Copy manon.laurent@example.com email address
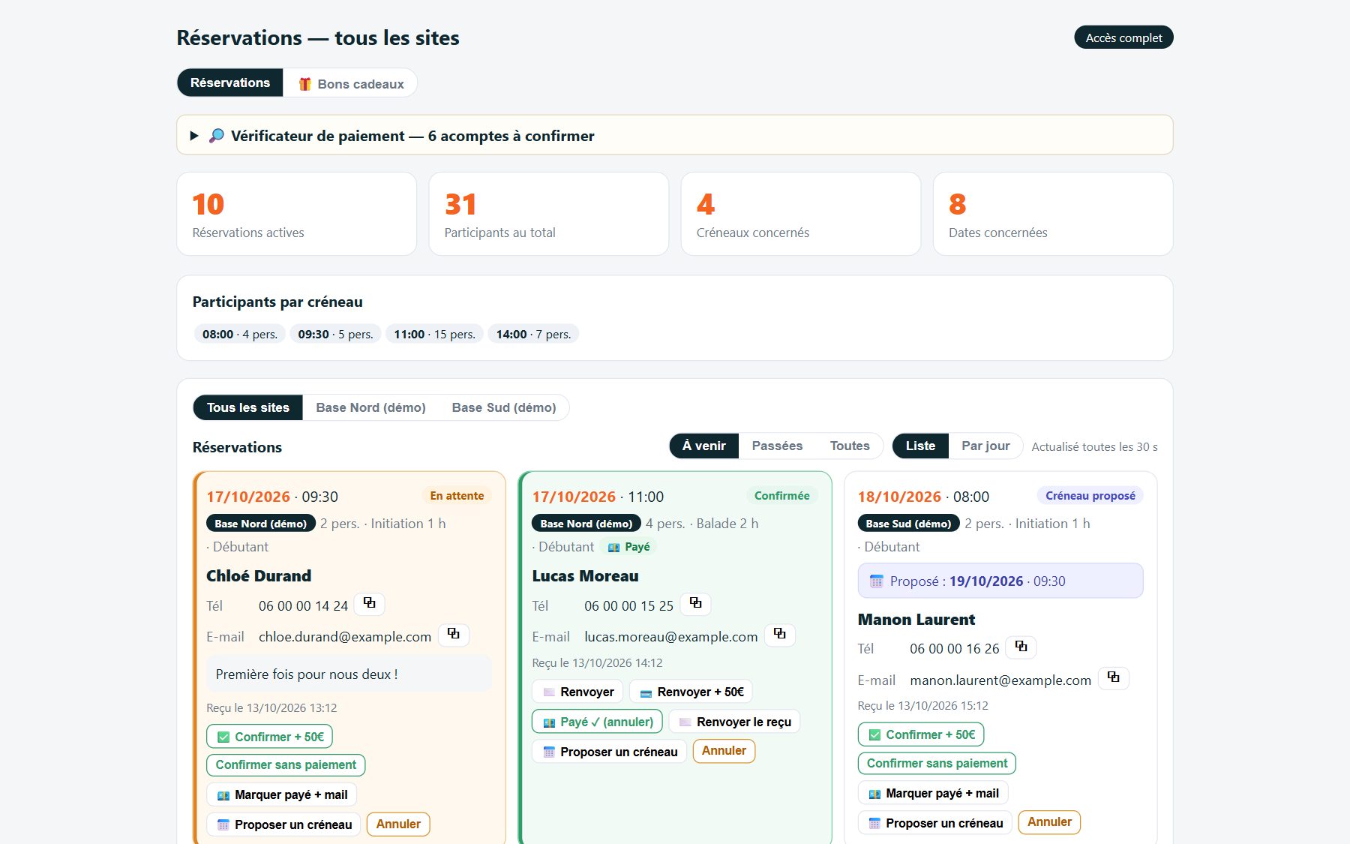This screenshot has width=1350, height=844. coord(1113,678)
